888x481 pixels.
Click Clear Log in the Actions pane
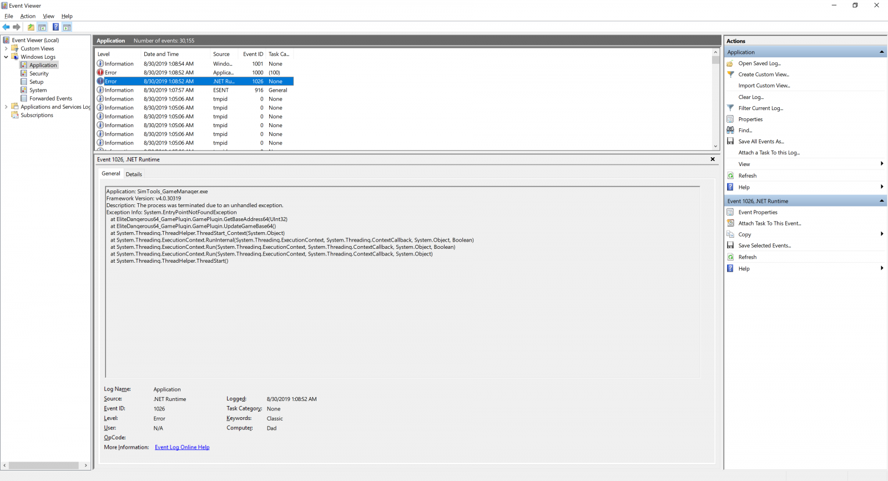751,97
